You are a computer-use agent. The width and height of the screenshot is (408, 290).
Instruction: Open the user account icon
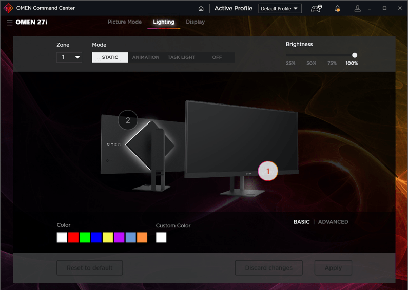[358, 9]
